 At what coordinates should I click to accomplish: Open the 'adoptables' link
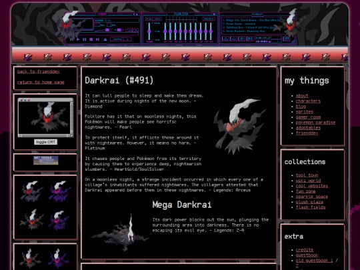pos(308,127)
